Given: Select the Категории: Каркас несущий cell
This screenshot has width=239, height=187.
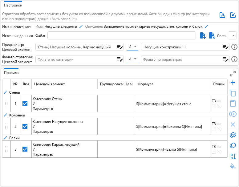Looking at the screenshot, I should tap(64, 149).
